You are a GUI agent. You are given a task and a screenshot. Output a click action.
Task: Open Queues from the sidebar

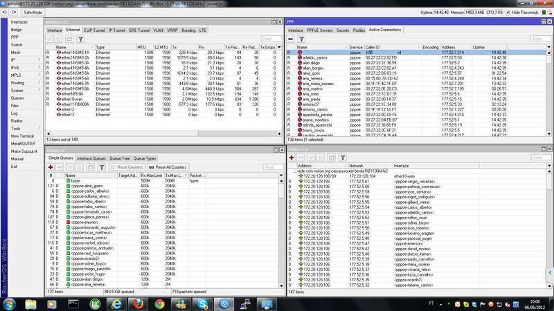point(17,98)
